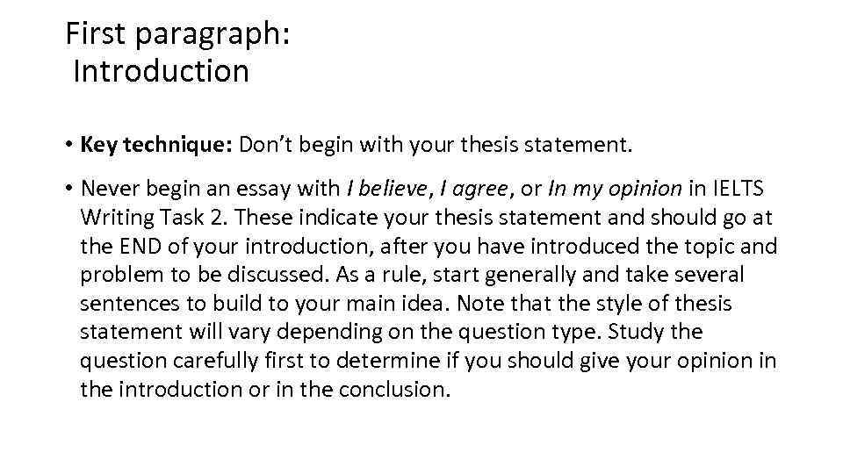Click the word "IELTS"
843x474 pixels.
click(x=739, y=189)
